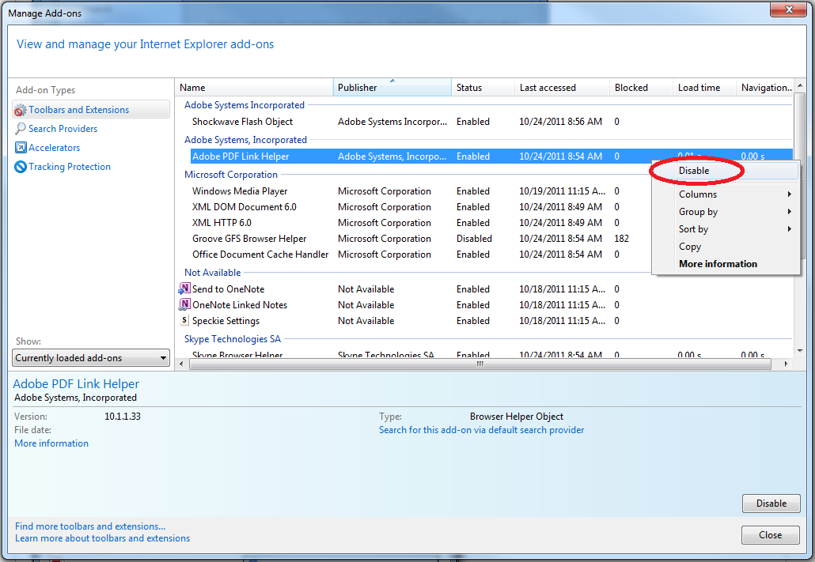This screenshot has height=562, width=815.
Task: Select the Shockwave Flash Object row
Action: pyautogui.click(x=491, y=122)
